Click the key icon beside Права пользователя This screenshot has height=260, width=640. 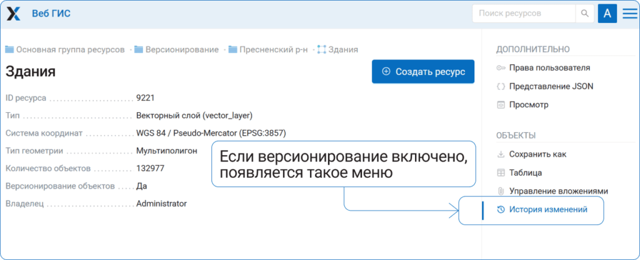pos(501,68)
